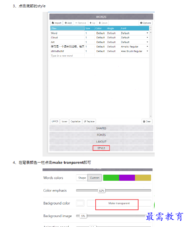The image size is (186, 227).
Task: Click the Background image slider handle at 5%
Action: [x=83, y=216]
